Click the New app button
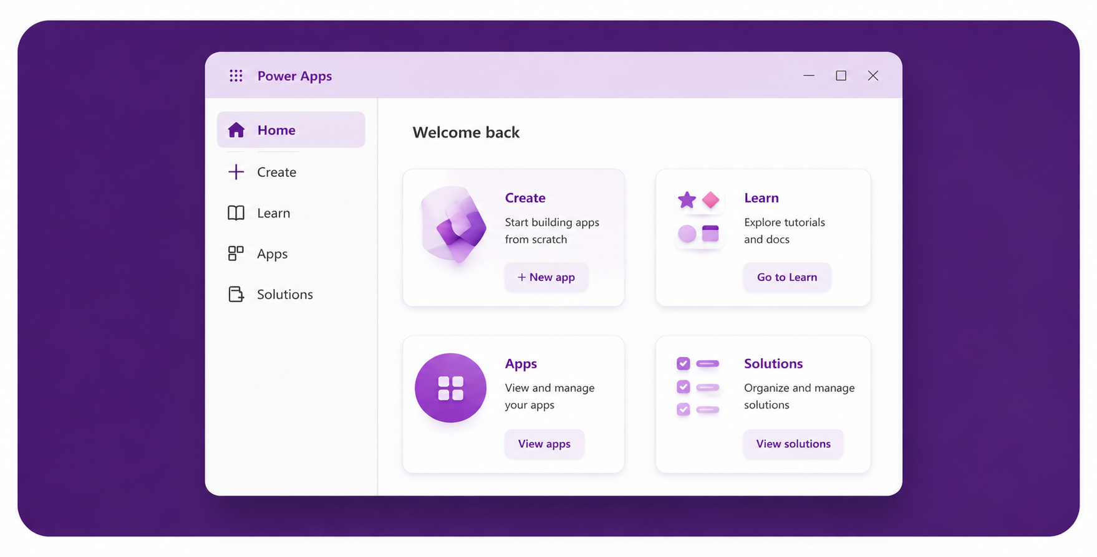Screen dimensions: 1097x557 coord(546,277)
